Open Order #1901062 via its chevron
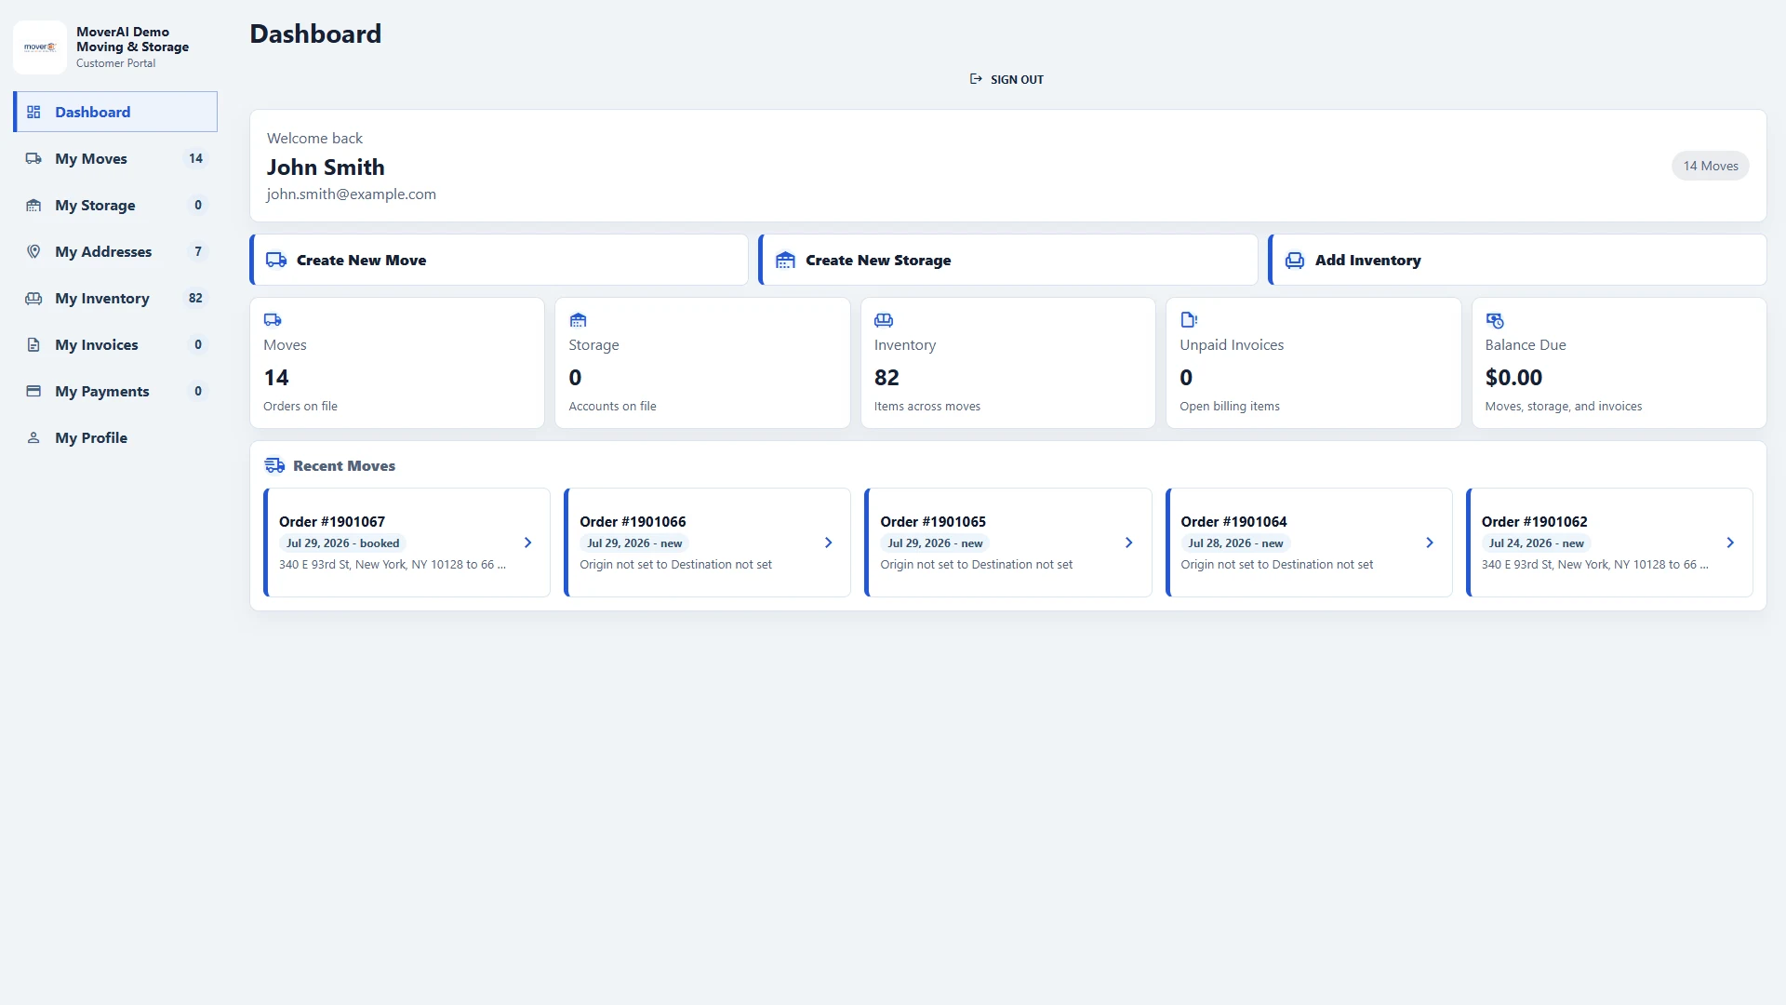 point(1730,543)
